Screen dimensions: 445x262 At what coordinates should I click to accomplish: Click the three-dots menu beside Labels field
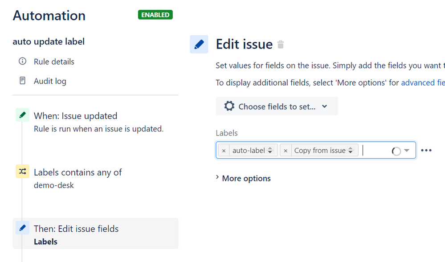point(426,150)
